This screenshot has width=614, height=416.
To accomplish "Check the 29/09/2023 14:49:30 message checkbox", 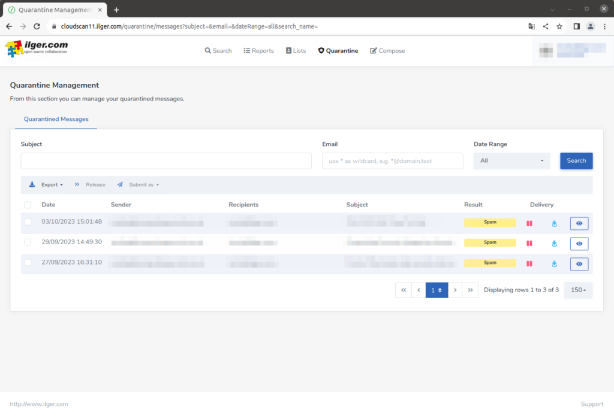I will (x=28, y=242).
